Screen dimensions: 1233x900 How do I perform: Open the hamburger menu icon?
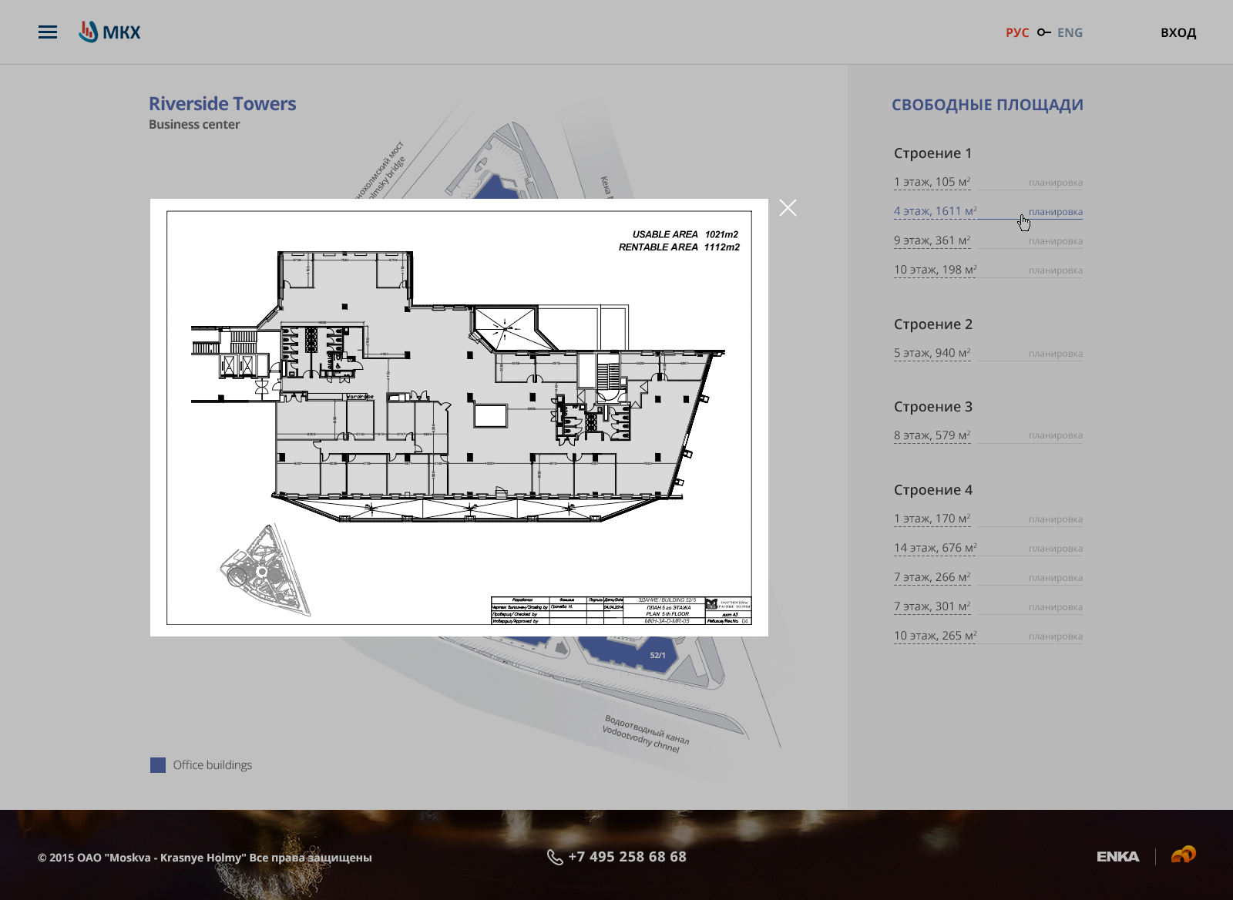48,32
